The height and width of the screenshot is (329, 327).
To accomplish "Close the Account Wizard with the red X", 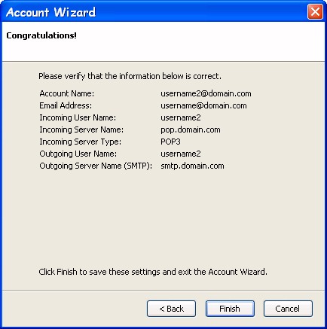I will [315, 11].
